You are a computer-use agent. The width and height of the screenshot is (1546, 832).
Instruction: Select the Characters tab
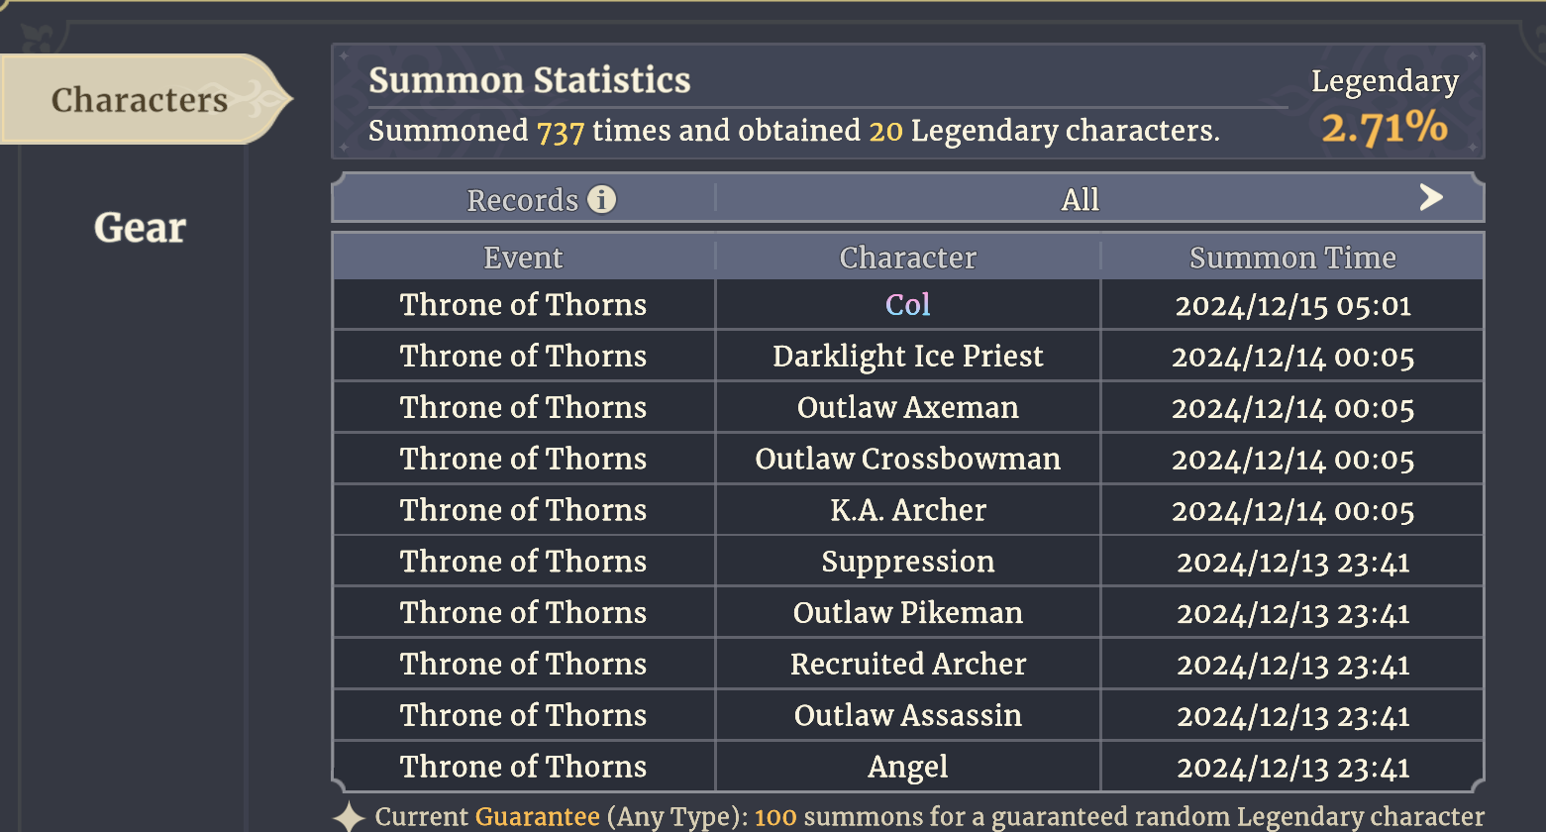point(140,99)
